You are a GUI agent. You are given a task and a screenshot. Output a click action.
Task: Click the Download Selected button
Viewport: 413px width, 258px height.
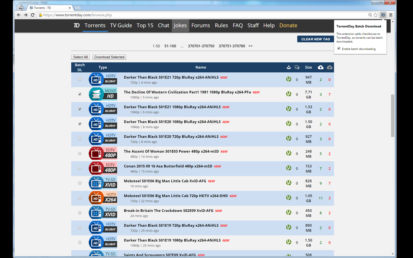click(x=109, y=57)
